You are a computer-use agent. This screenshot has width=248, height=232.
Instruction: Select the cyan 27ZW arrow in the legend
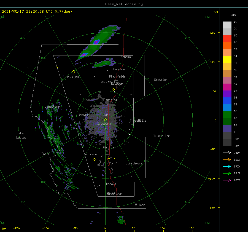click(227, 166)
